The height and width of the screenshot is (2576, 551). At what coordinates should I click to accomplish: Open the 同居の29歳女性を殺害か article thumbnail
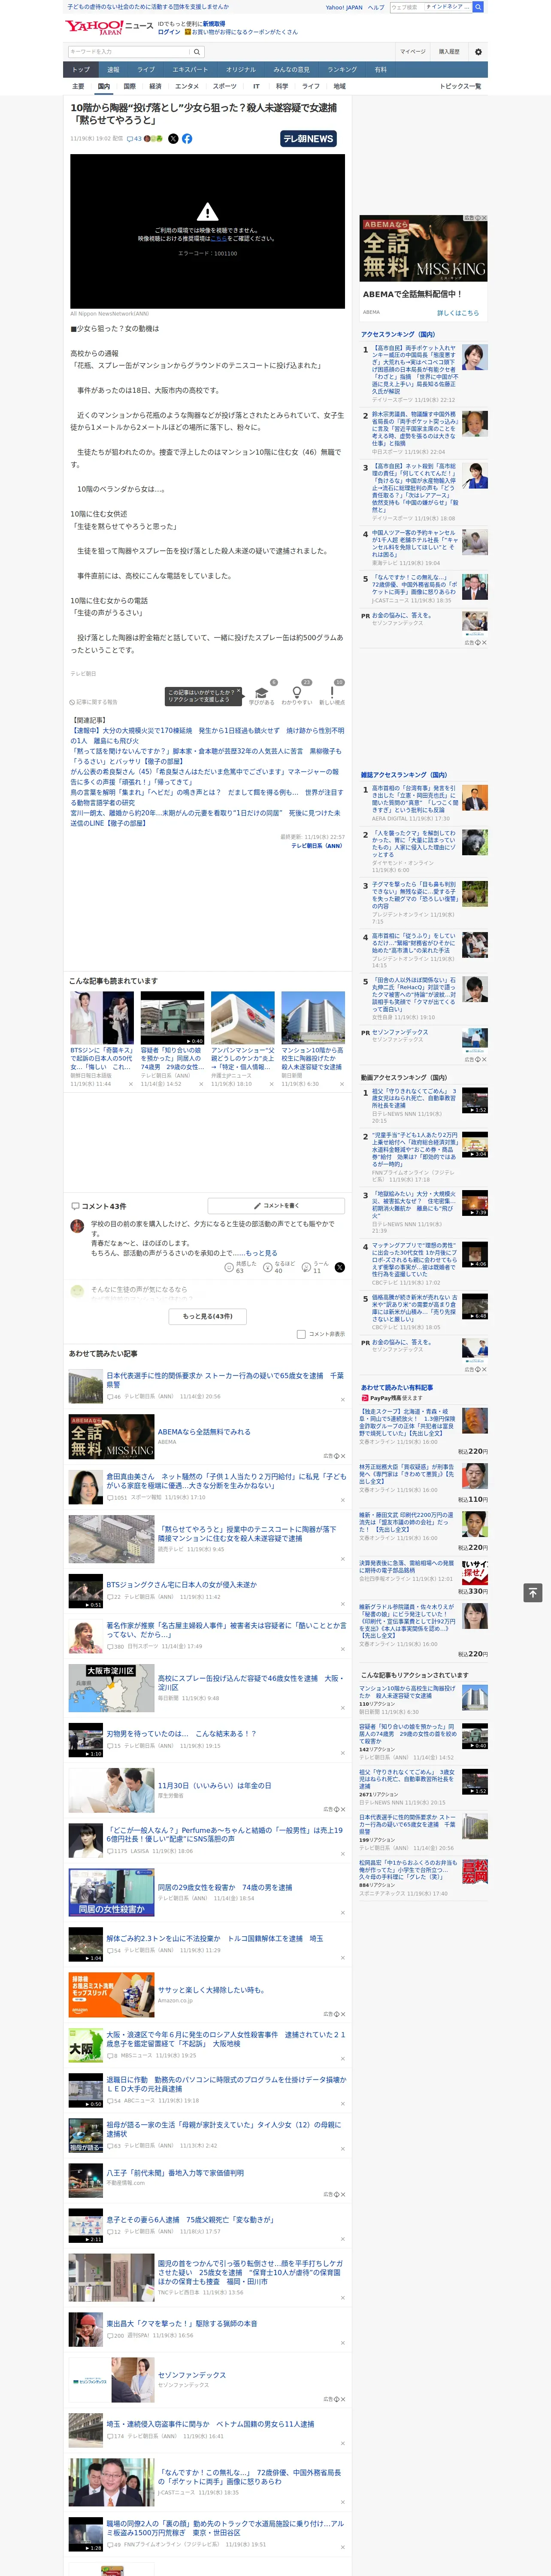tap(112, 1891)
